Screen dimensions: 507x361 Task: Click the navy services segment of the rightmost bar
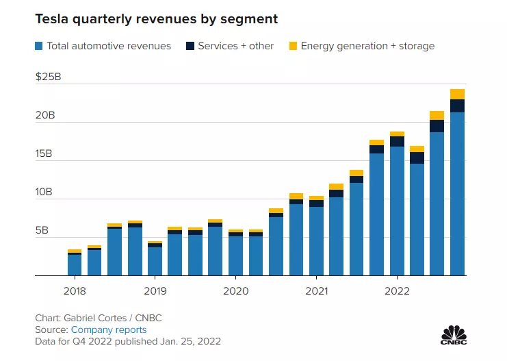[x=457, y=106]
